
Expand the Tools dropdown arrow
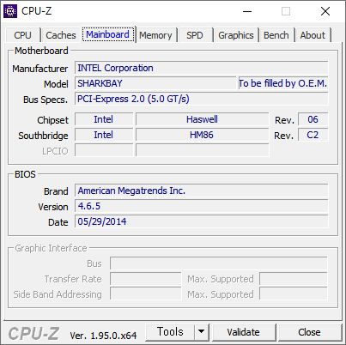point(202,332)
